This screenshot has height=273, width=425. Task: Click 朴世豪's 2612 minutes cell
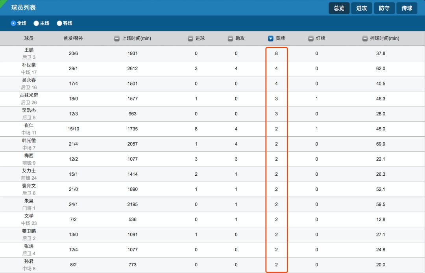click(132, 69)
